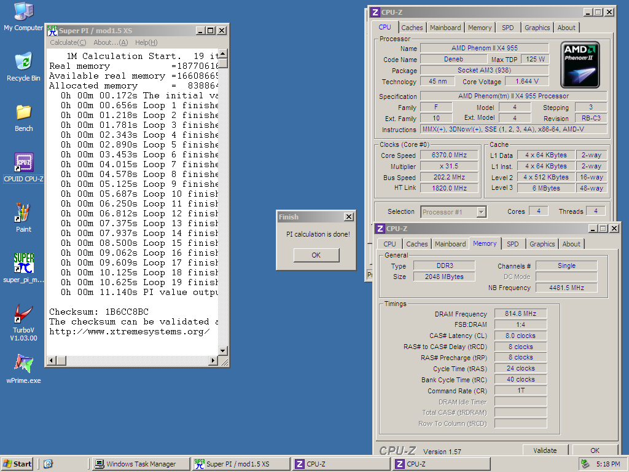Image resolution: width=629 pixels, height=472 pixels.
Task: Switch to Windows Task Manager taskbar button
Action: coord(141,464)
